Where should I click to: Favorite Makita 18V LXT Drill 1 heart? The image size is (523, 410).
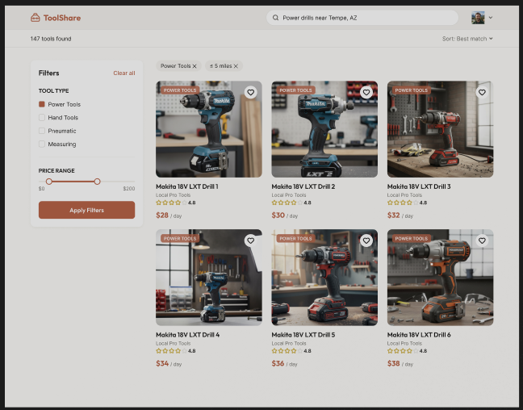click(250, 92)
